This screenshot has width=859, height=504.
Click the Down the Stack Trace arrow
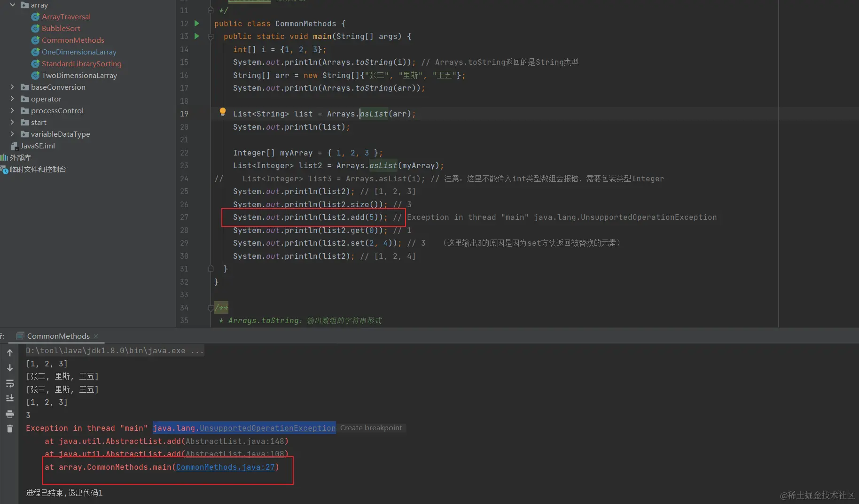10,368
